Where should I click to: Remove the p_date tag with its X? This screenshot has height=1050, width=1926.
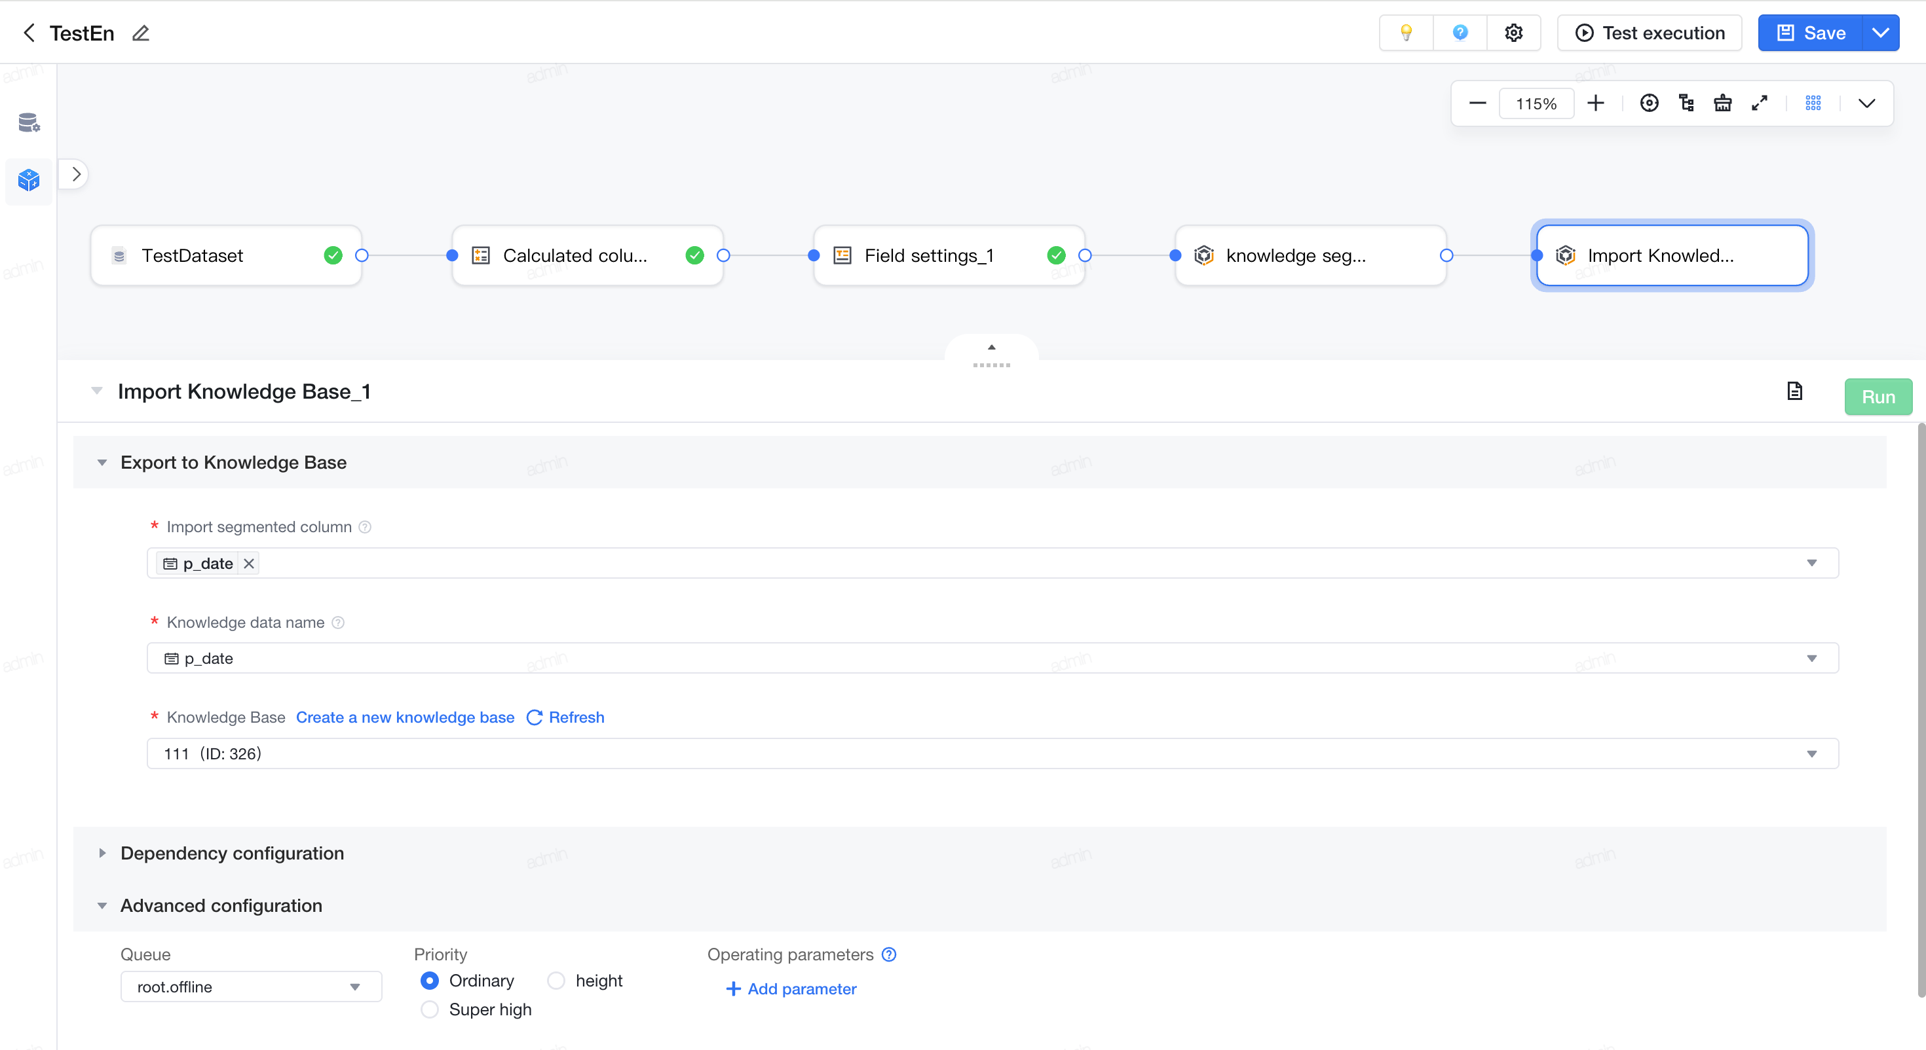coord(249,564)
